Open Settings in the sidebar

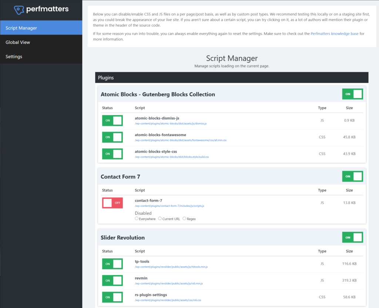coord(14,56)
